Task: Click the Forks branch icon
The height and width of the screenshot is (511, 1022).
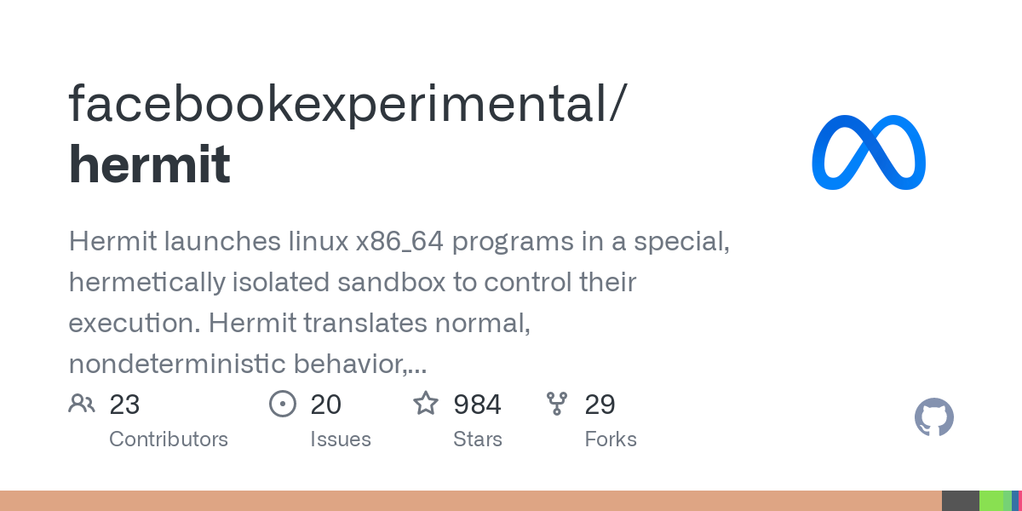Action: (x=557, y=404)
